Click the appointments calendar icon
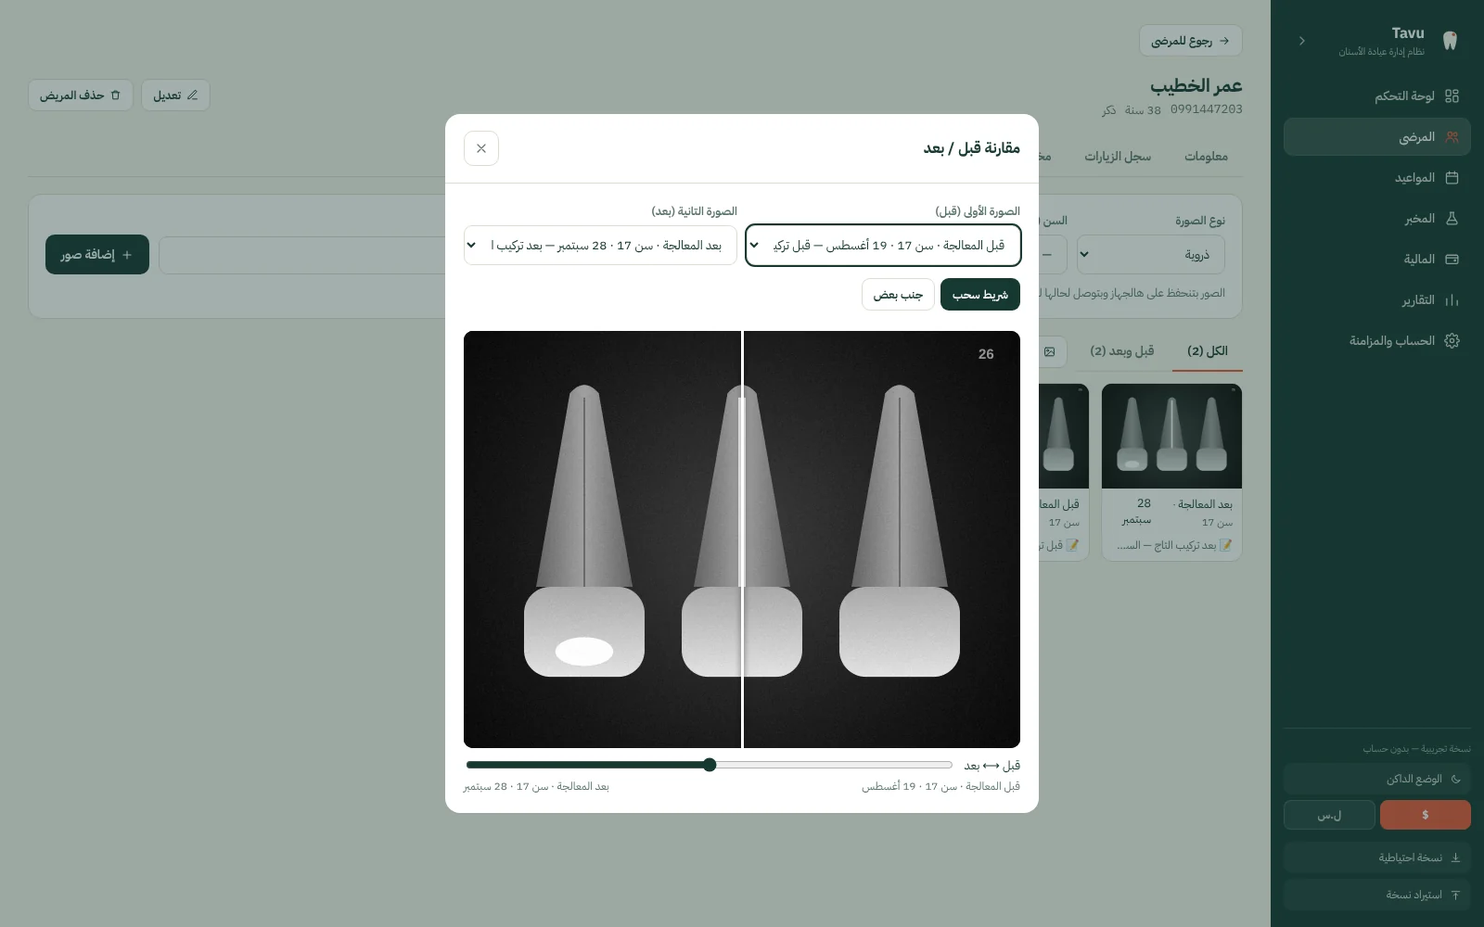 (1452, 177)
